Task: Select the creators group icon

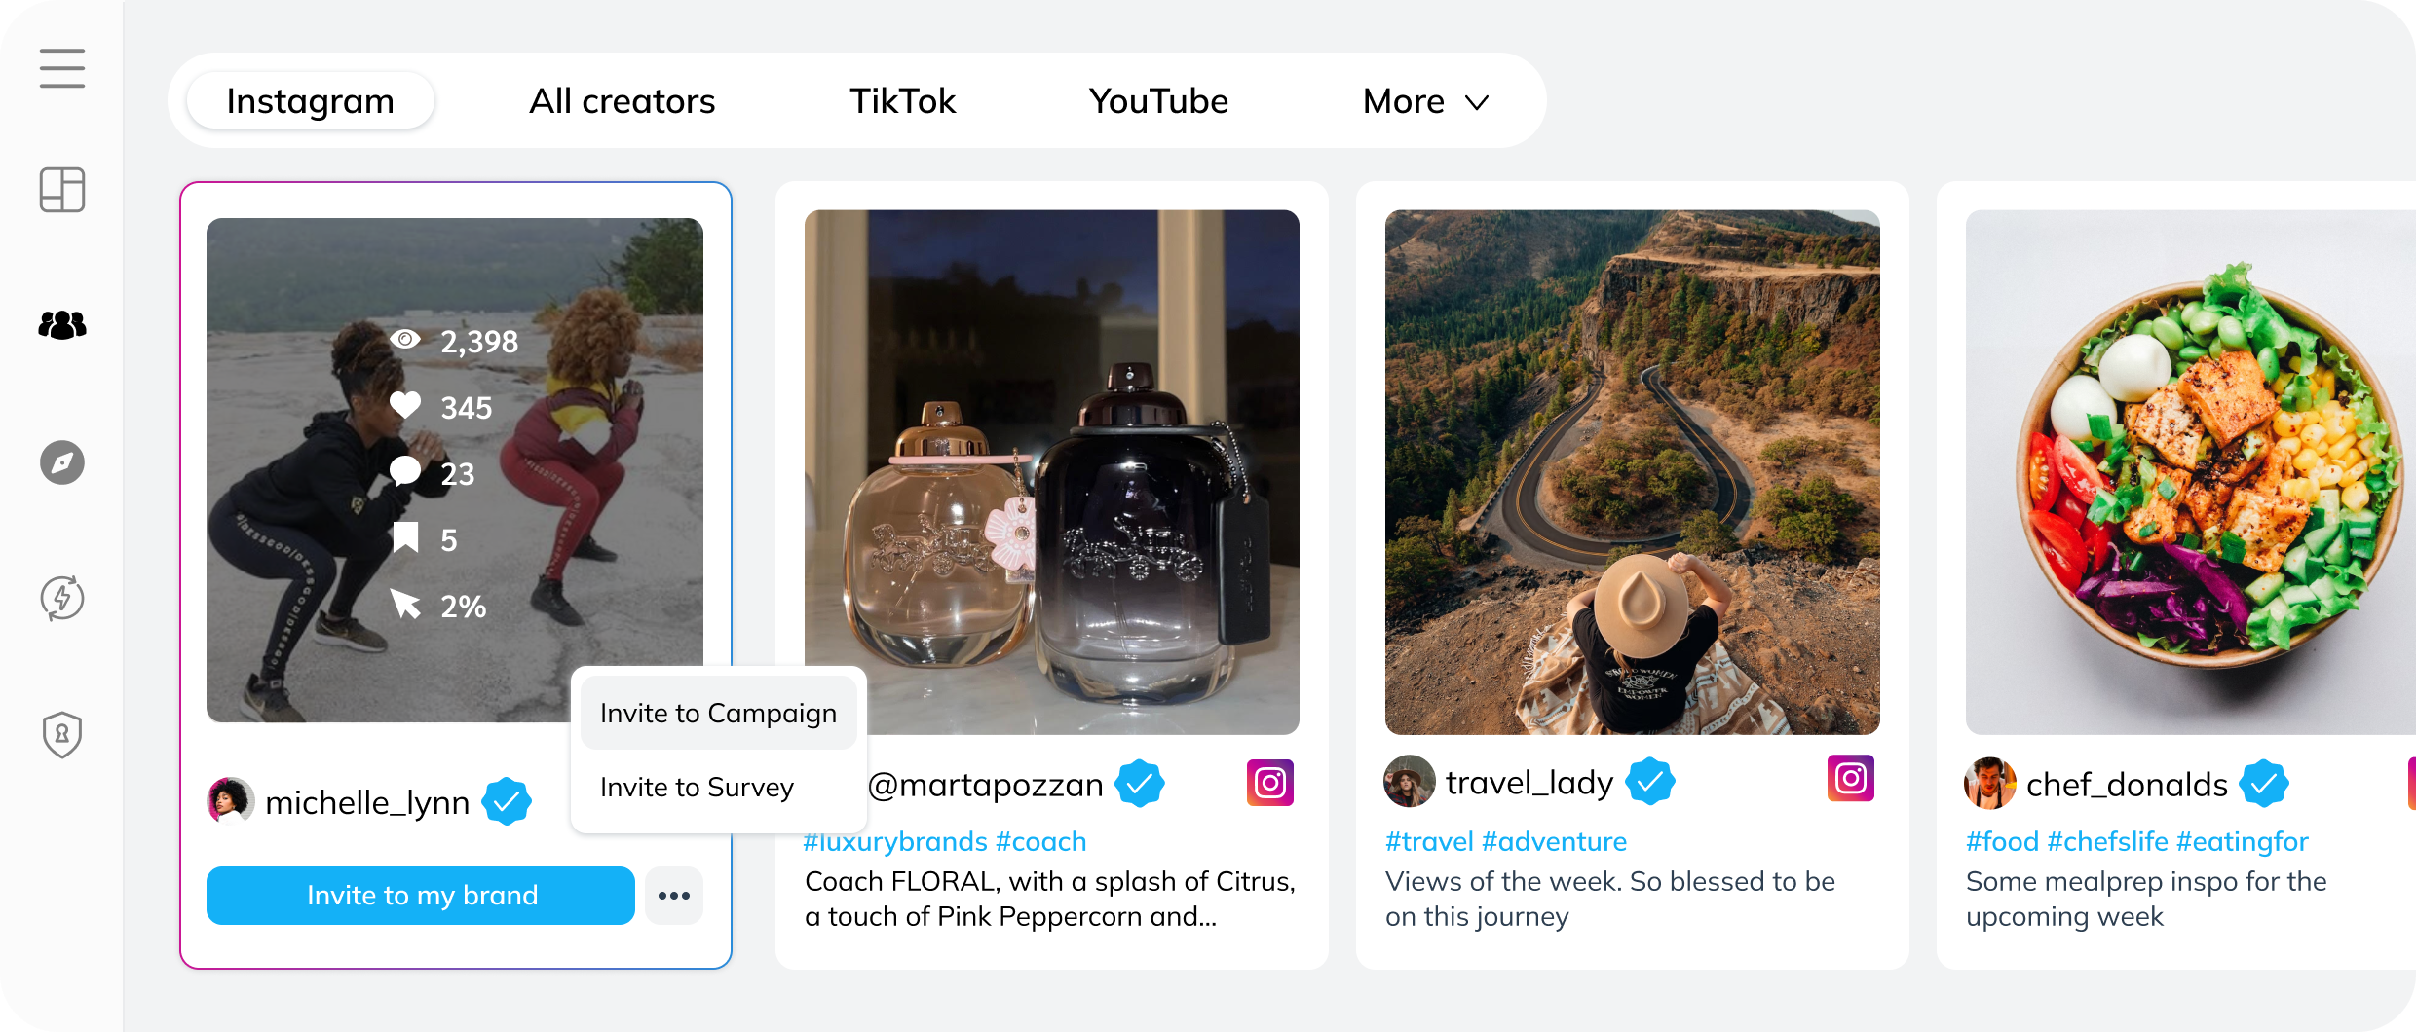Action: [x=62, y=325]
